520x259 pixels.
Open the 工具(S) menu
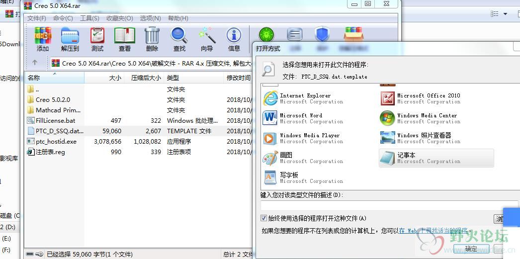tap(89, 18)
